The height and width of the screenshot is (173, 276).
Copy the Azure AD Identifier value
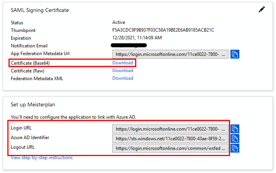point(235,139)
